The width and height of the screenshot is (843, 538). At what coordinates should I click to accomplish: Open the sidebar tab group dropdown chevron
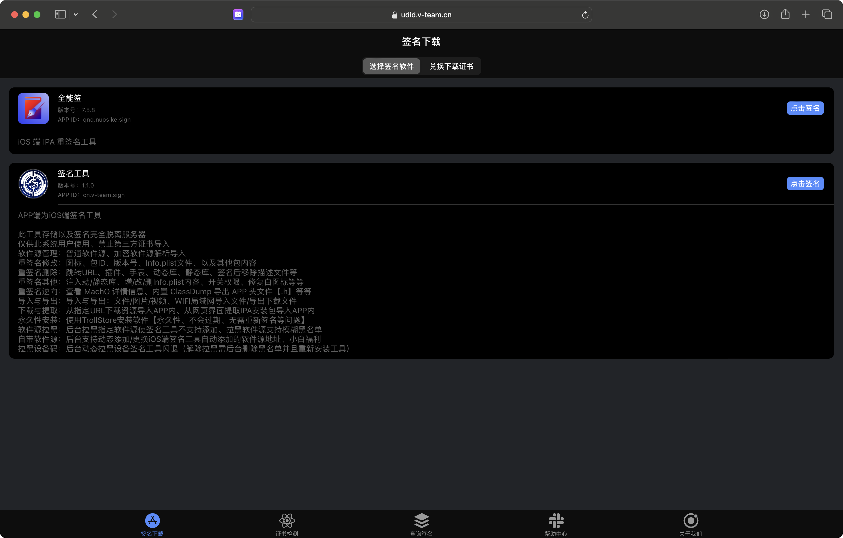point(76,14)
